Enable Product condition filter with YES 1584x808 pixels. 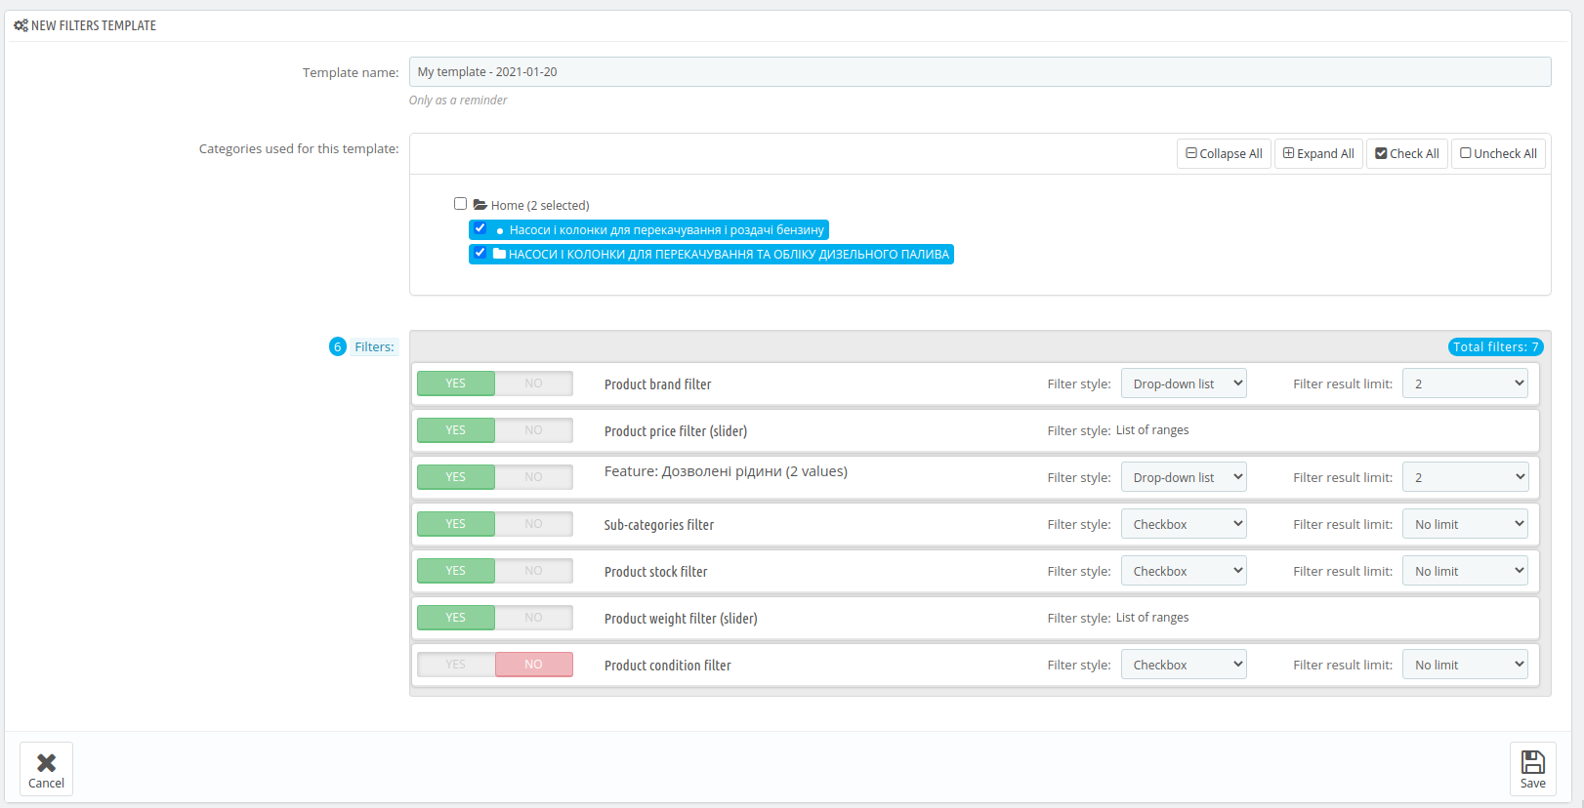point(456,665)
